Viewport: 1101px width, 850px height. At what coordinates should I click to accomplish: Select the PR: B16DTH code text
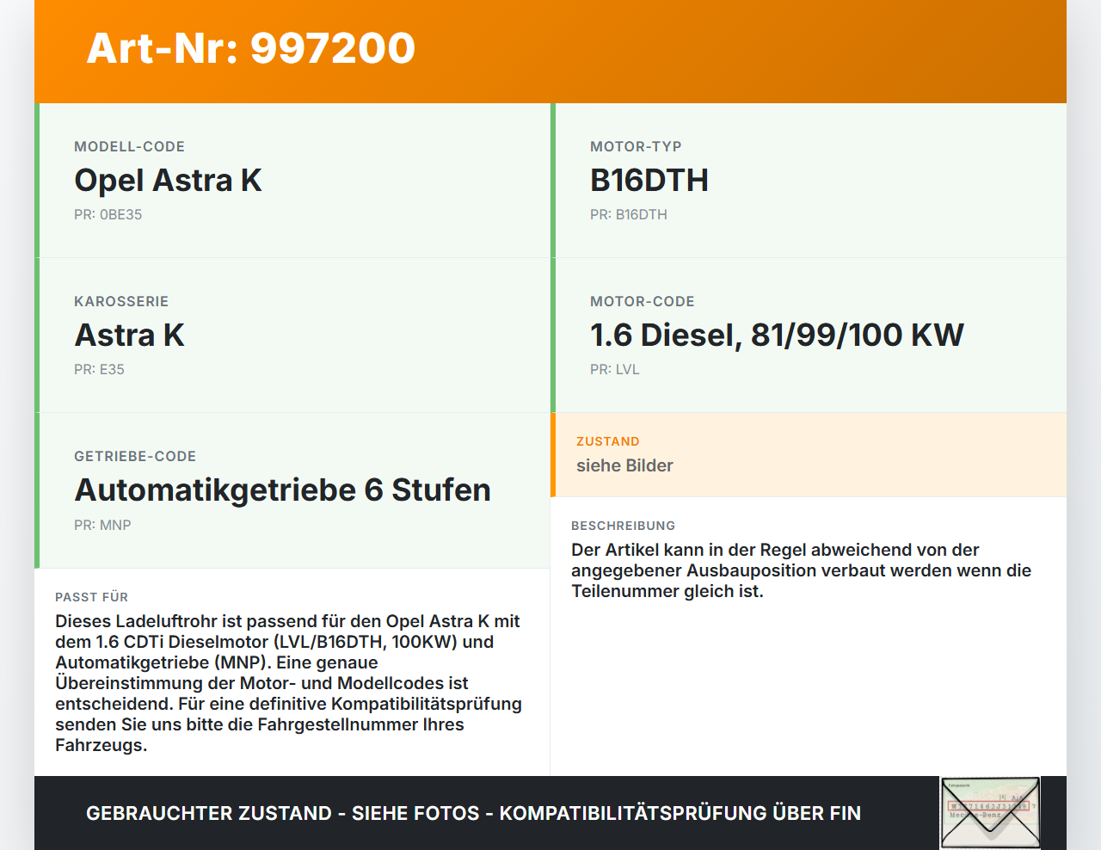[629, 214]
